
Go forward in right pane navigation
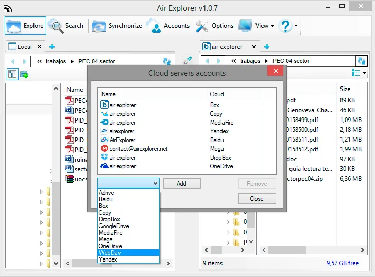point(218,61)
